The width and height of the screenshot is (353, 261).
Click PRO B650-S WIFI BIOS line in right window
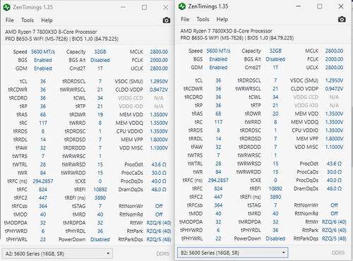(x=237, y=38)
